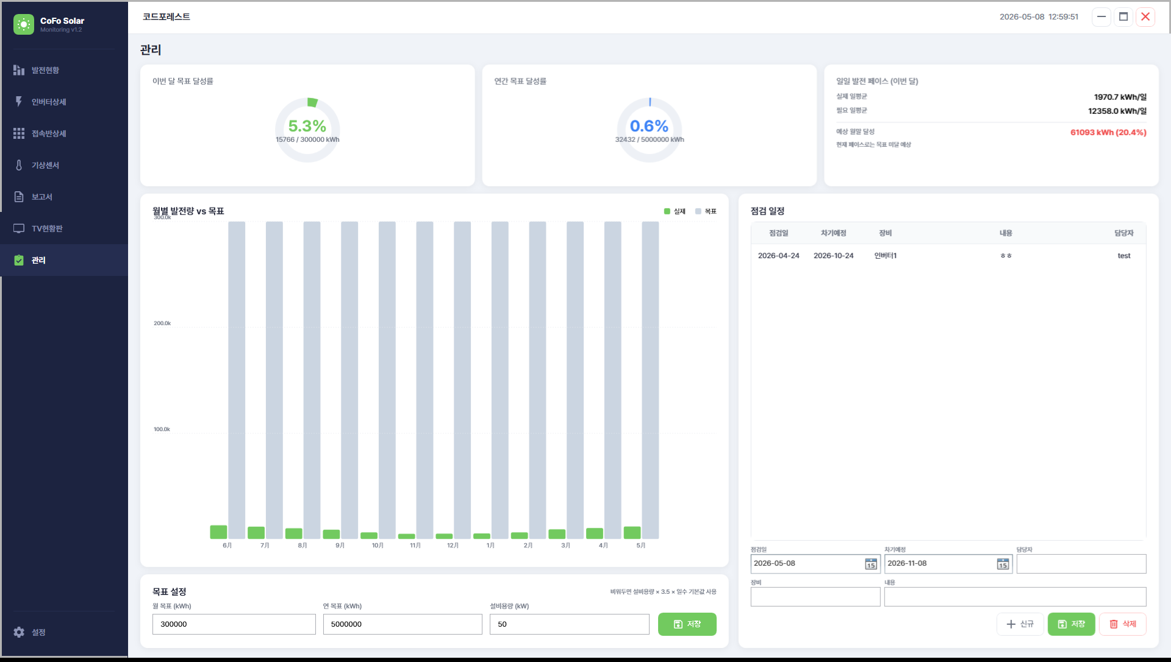The image size is (1171, 662).
Task: Open 인버터상세 lightning icon in sidebar
Action: [x=19, y=102]
